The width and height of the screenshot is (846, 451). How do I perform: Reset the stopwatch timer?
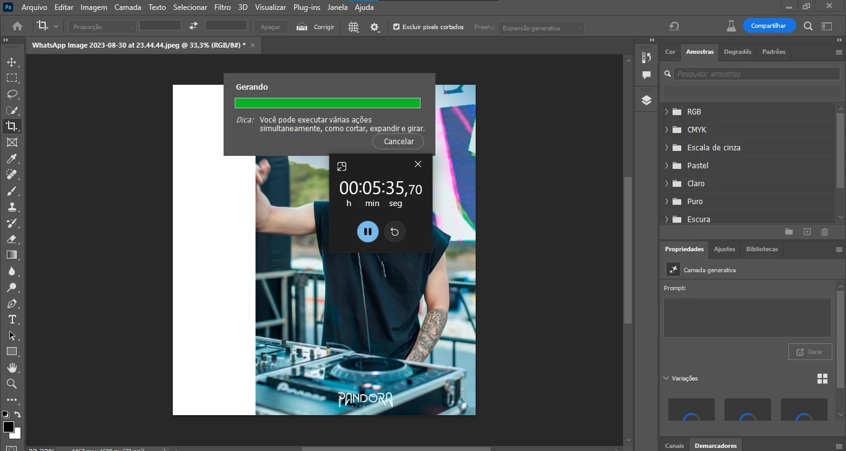[x=395, y=232]
